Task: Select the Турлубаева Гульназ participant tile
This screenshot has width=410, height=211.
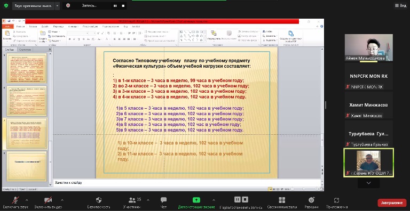Action: [x=369, y=134]
